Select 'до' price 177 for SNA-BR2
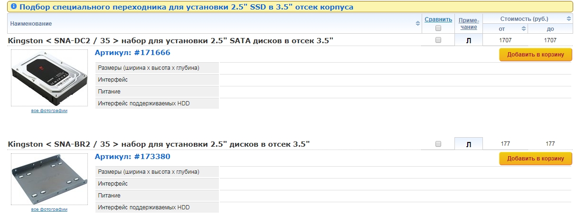Viewport: 576px width, 216px height. pos(550,144)
